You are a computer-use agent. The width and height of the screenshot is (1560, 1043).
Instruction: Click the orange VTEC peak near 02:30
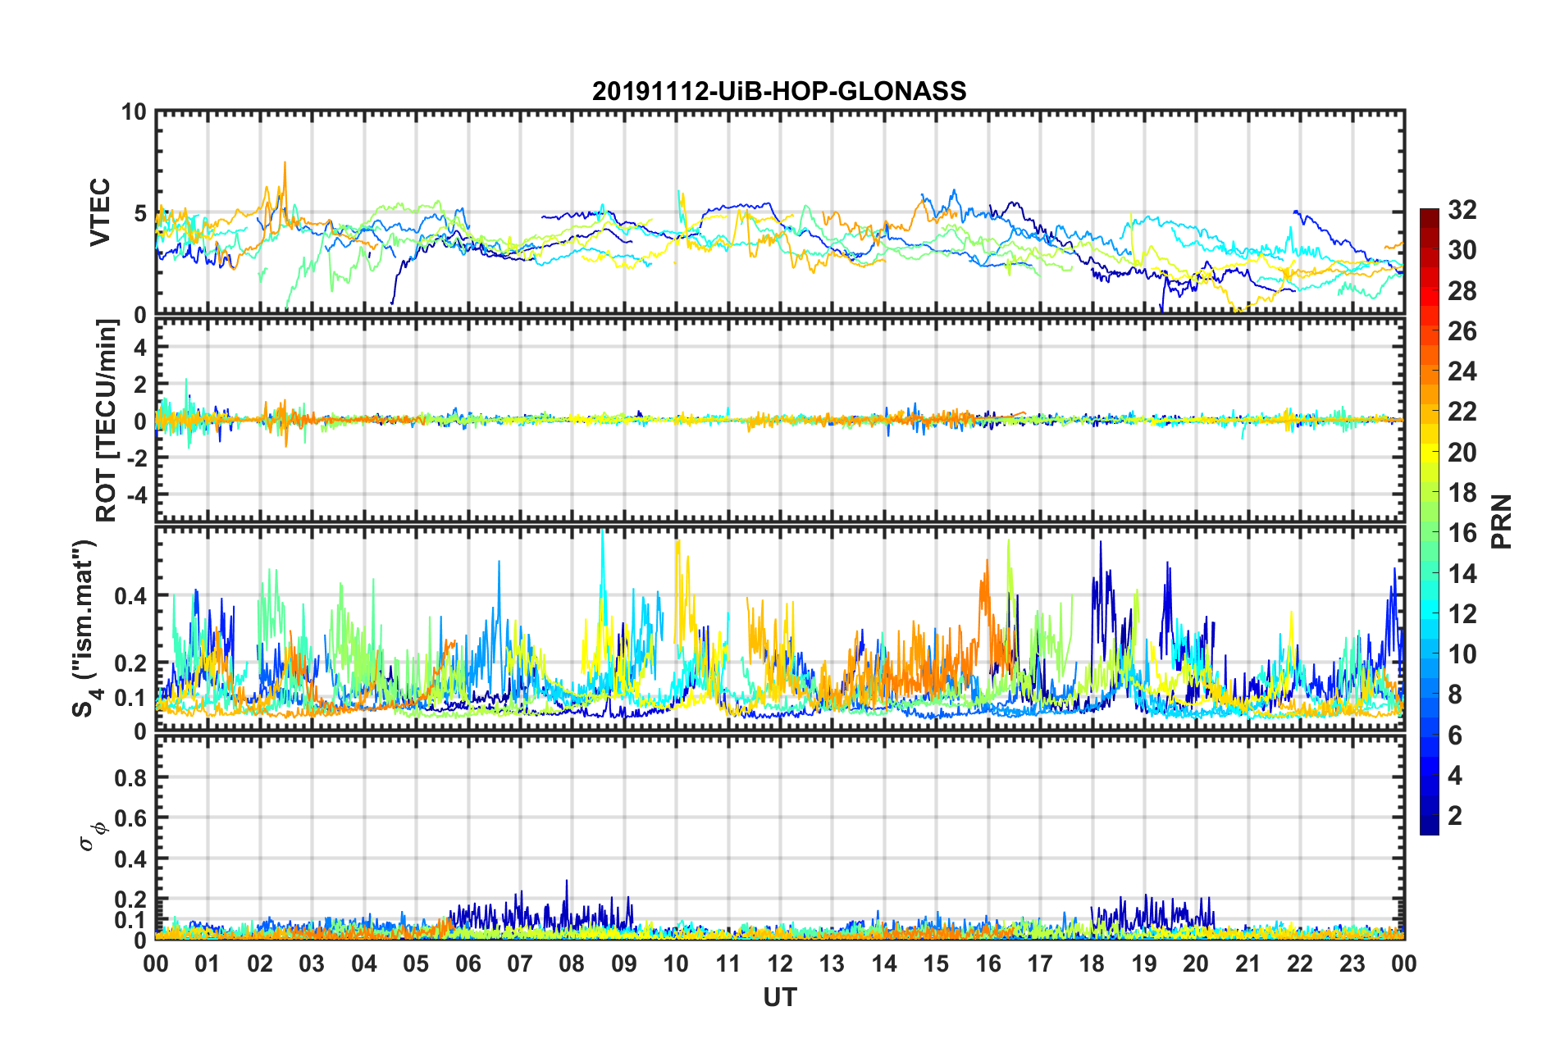(x=285, y=164)
